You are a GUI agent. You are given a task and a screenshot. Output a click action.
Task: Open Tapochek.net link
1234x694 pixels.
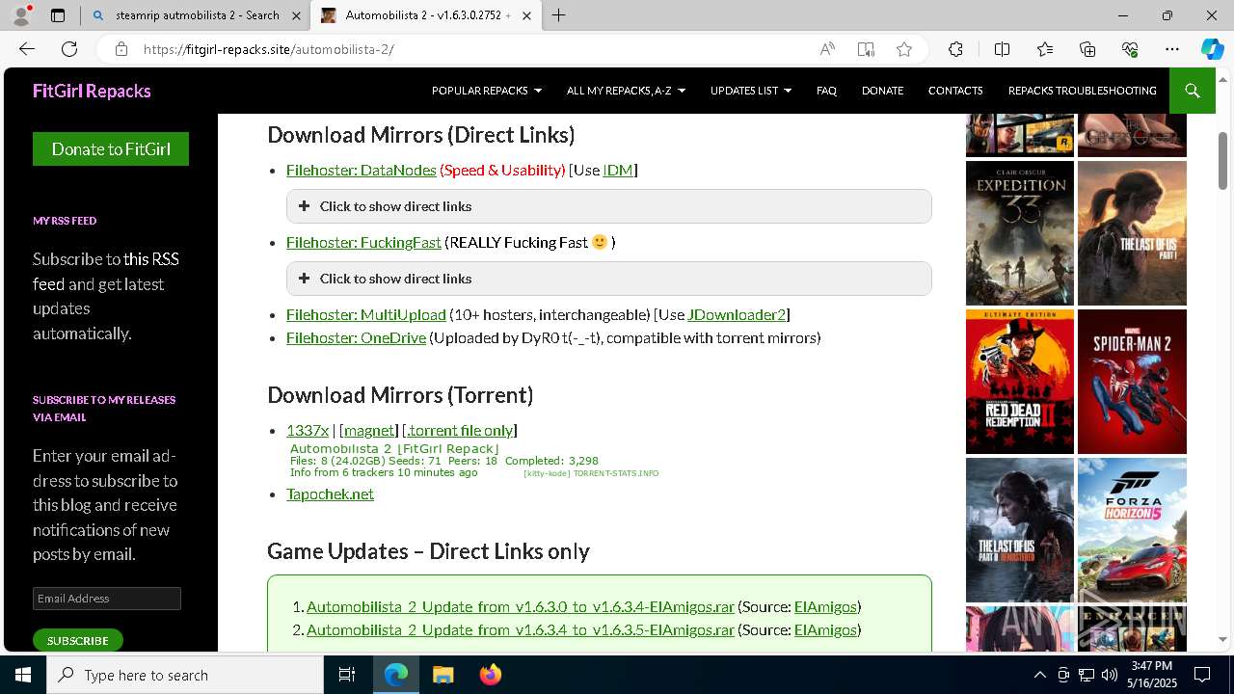(x=330, y=494)
